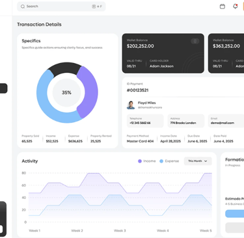Click the Activity chart title
The image size is (244, 238).
30,161
